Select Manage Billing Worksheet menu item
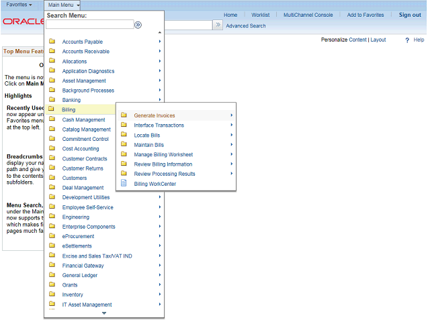430x322 pixels. tap(163, 155)
